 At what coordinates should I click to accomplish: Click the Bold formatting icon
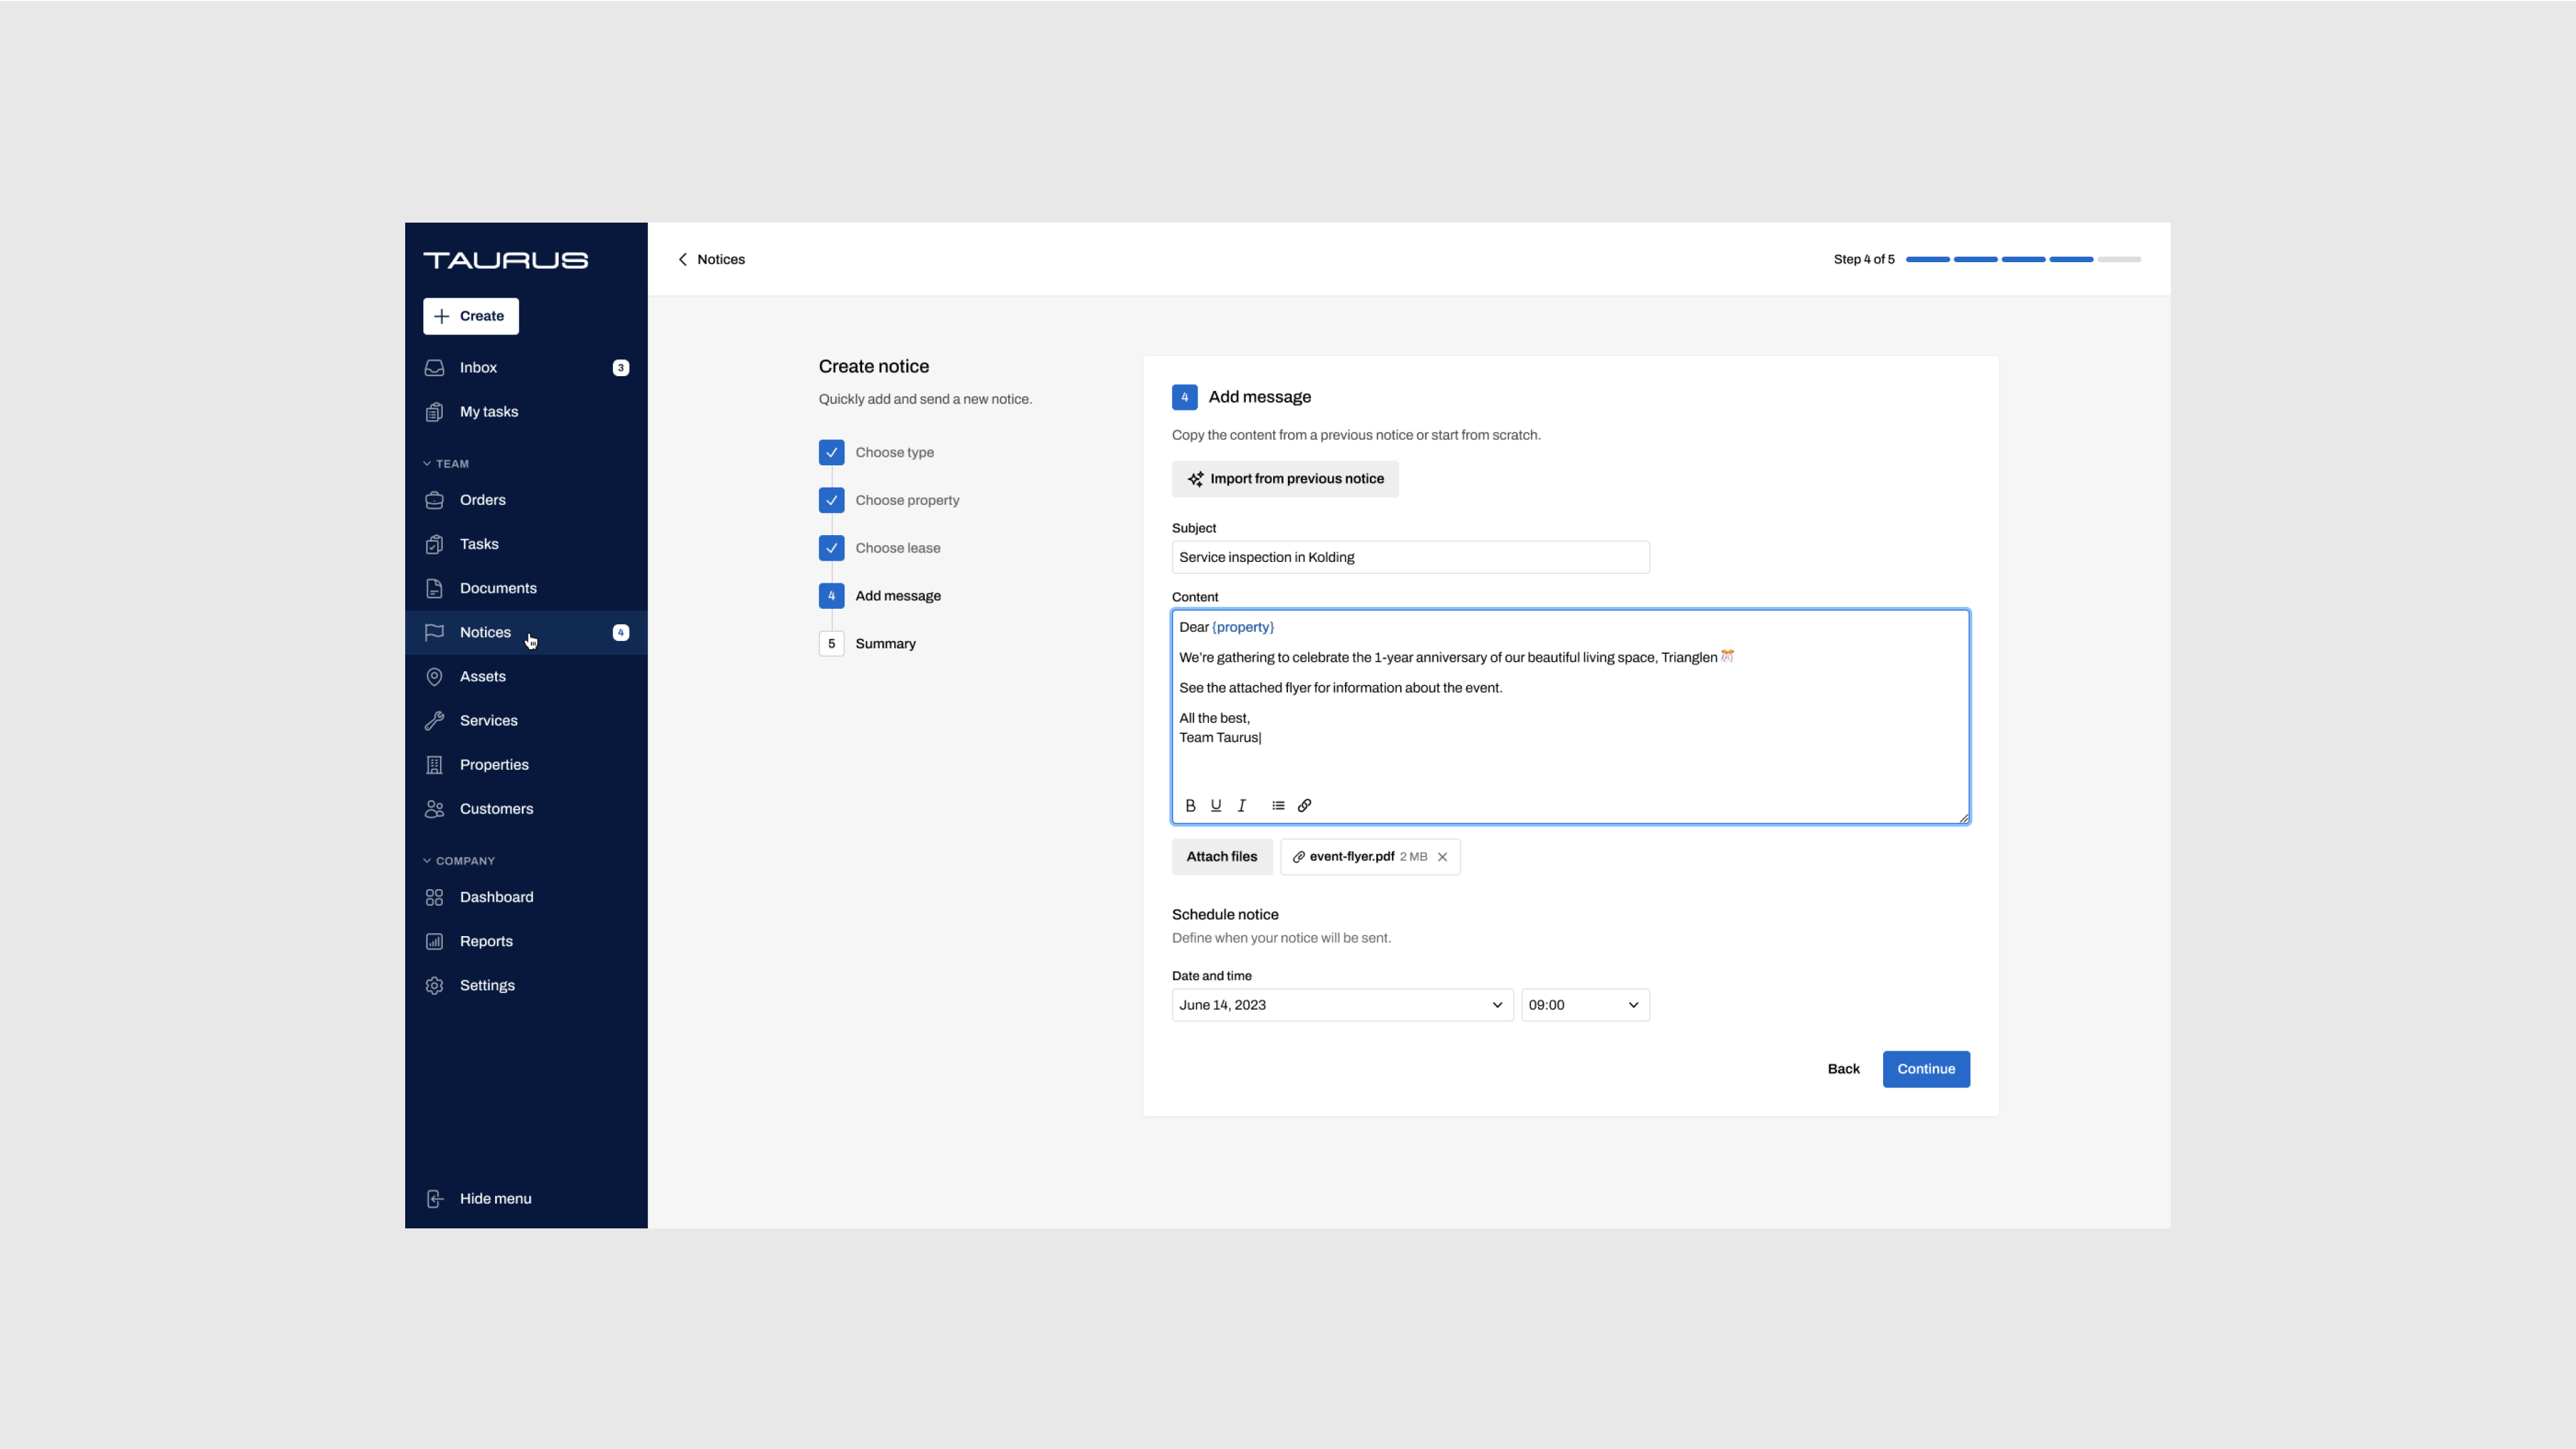pos(1190,805)
